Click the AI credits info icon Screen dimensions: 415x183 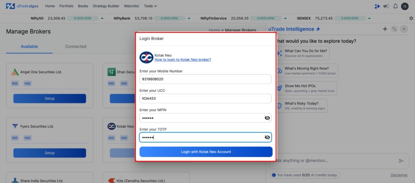[274, 175]
